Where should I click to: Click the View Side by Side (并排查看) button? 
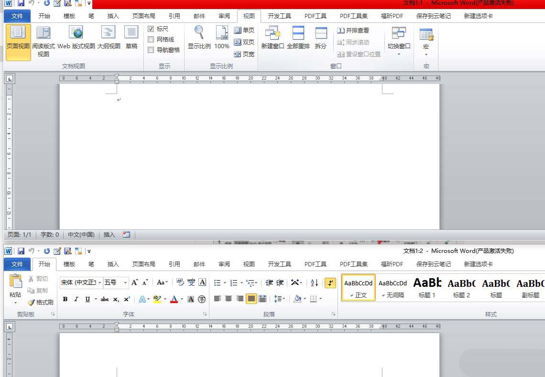tap(353, 31)
